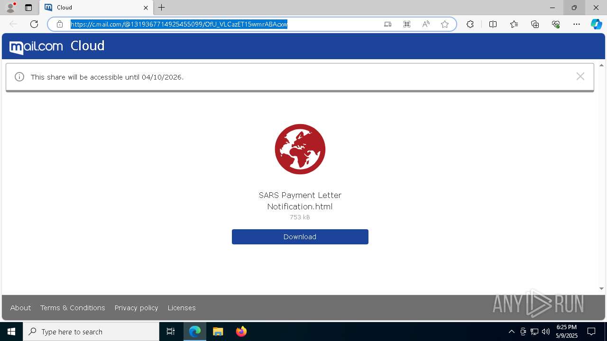Viewport: 607px width, 341px height.
Task: Open the Settings and more ellipsis menu
Action: coord(577,24)
